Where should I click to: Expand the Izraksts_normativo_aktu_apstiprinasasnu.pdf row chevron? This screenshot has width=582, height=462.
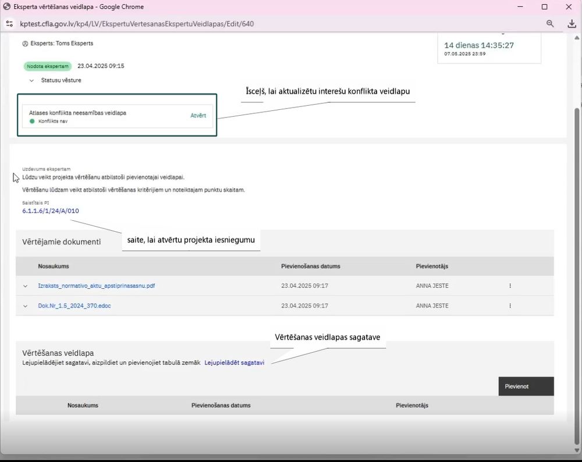pyautogui.click(x=25, y=286)
